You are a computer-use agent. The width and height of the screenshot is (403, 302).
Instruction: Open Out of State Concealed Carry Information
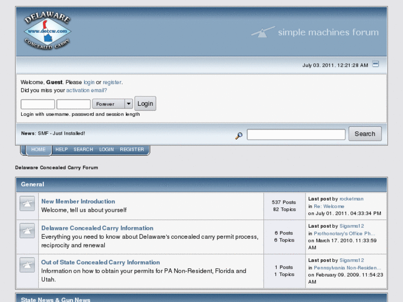coord(100,262)
